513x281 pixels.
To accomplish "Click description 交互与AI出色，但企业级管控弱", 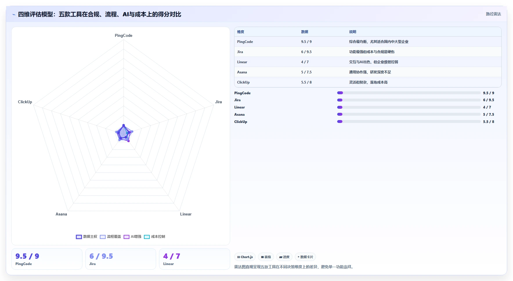I will click(373, 62).
